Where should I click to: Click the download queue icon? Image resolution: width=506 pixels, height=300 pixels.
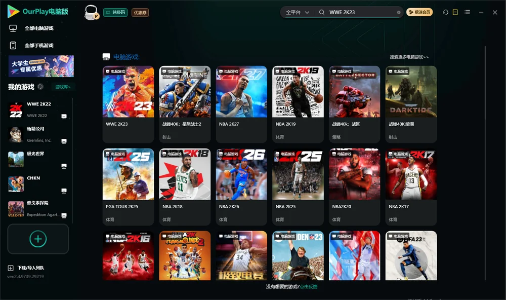click(11, 268)
